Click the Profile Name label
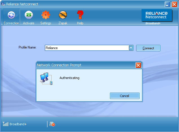 coord(27,47)
